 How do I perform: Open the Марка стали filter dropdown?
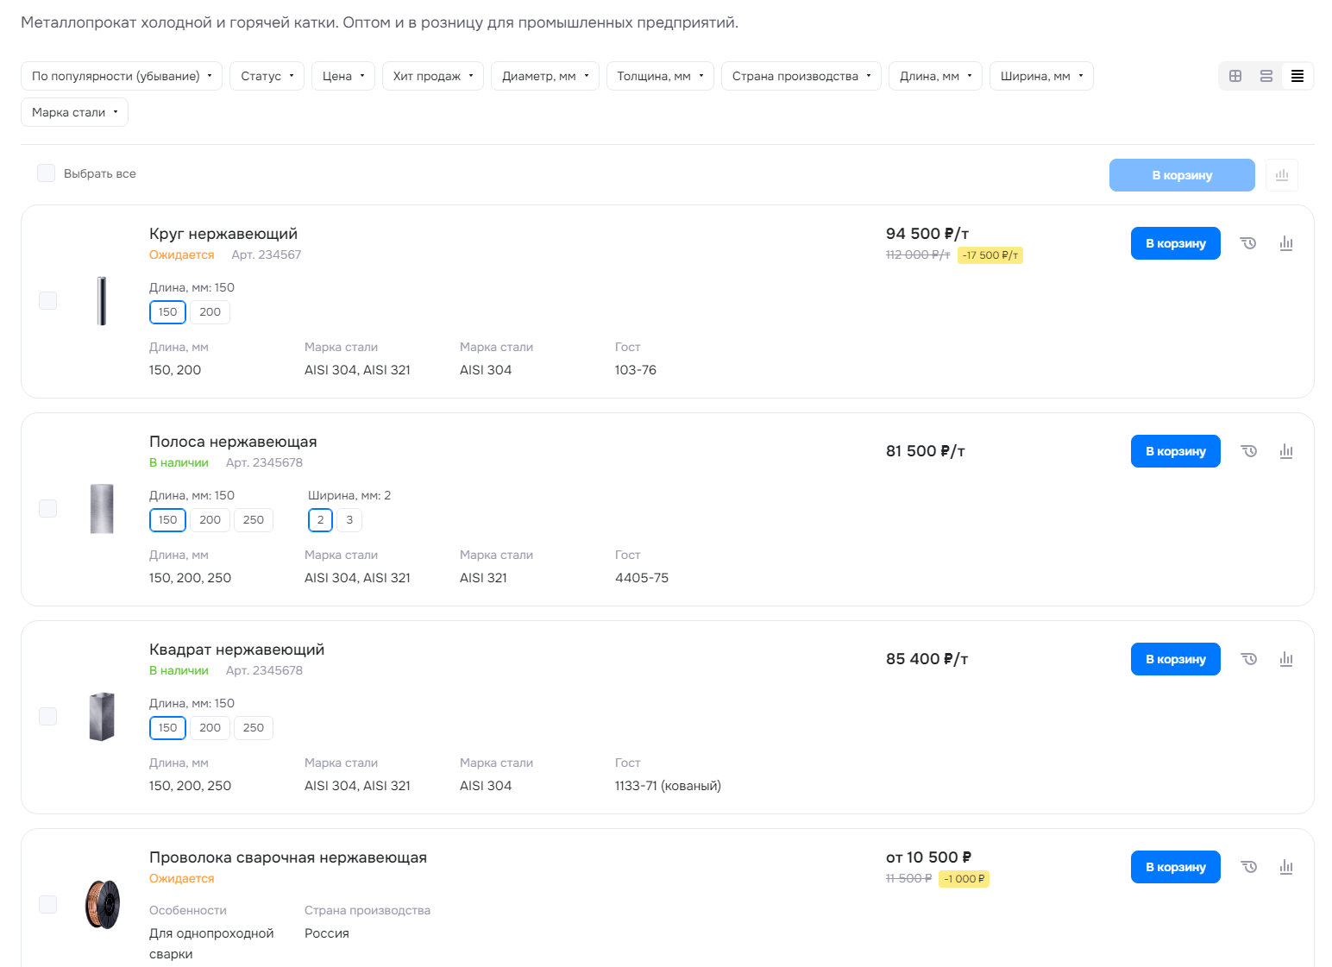tap(74, 112)
